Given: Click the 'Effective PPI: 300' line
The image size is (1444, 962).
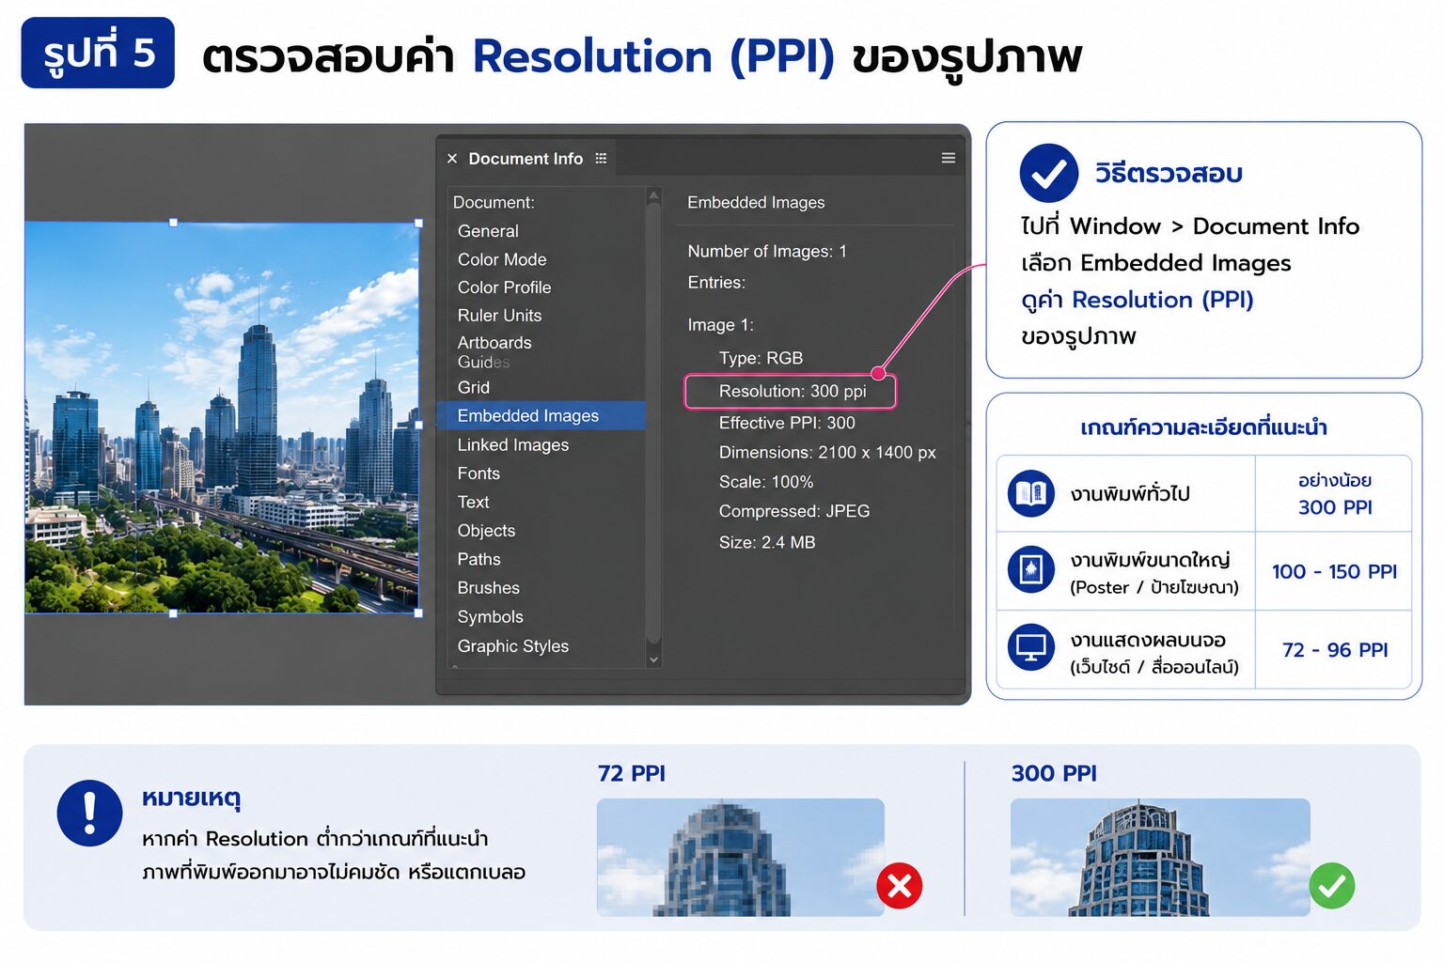Looking at the screenshot, I should [x=787, y=423].
